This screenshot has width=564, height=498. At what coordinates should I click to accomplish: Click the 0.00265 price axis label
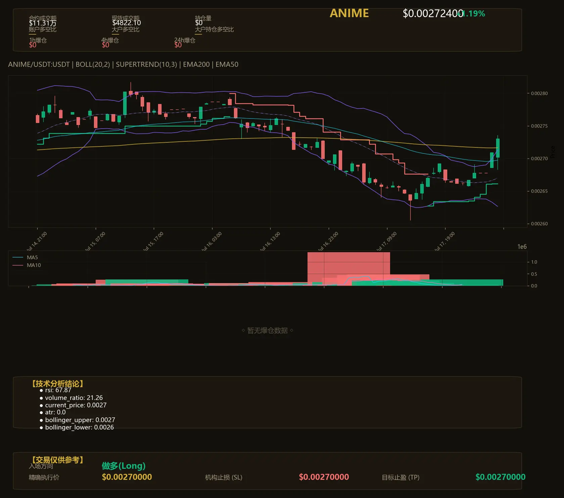539,191
